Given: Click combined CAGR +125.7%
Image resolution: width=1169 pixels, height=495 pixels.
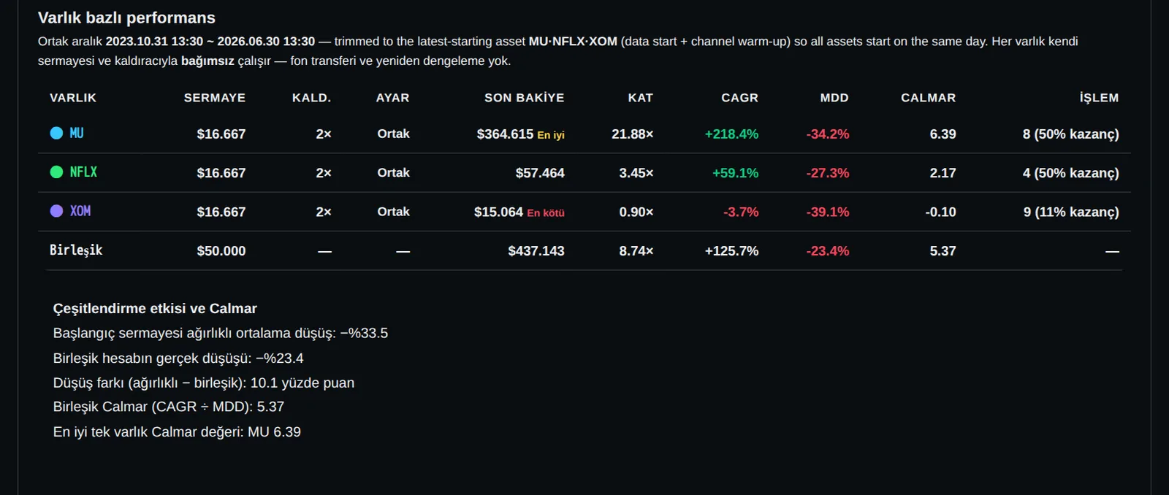Looking at the screenshot, I should coord(731,251).
